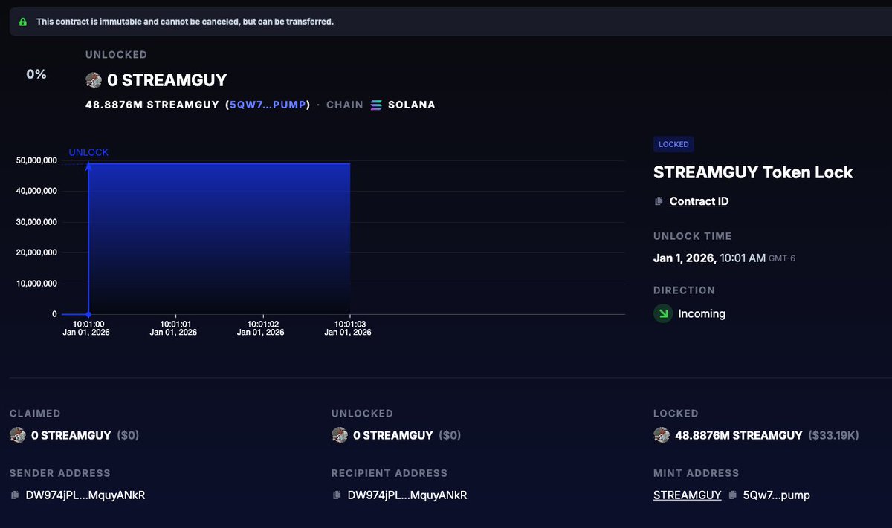Click the 48.8876M STREAMGUY amount under LOCKED
892x528 pixels.
pos(739,435)
